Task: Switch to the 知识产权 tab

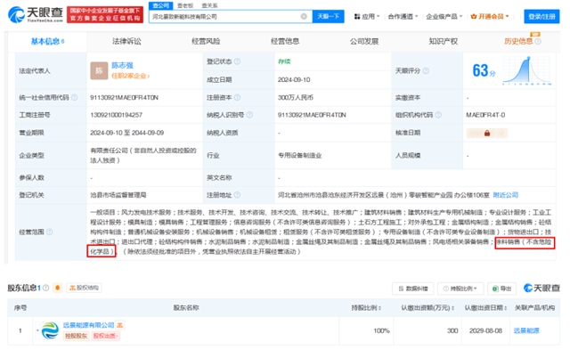Action: point(444,42)
